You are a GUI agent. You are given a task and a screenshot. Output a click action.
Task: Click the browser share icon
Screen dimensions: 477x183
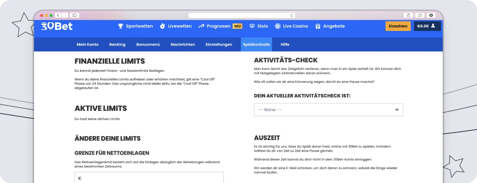click(x=408, y=15)
